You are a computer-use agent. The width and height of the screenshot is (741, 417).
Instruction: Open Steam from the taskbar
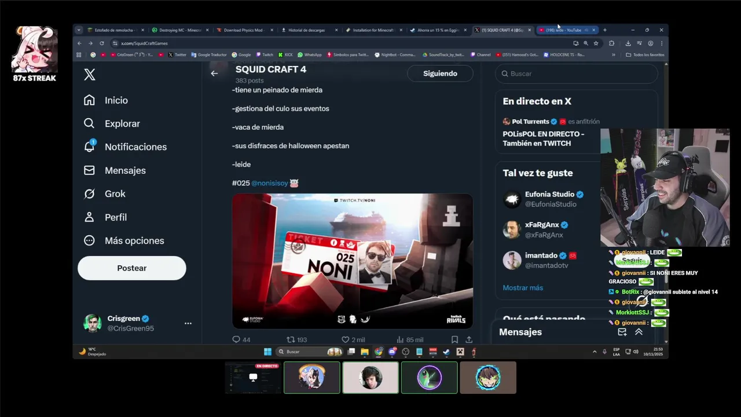[x=446, y=352]
